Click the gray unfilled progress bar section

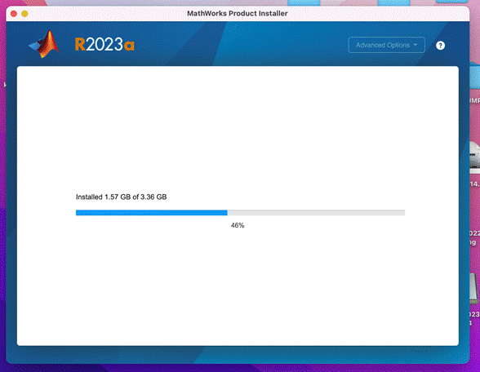coord(316,213)
